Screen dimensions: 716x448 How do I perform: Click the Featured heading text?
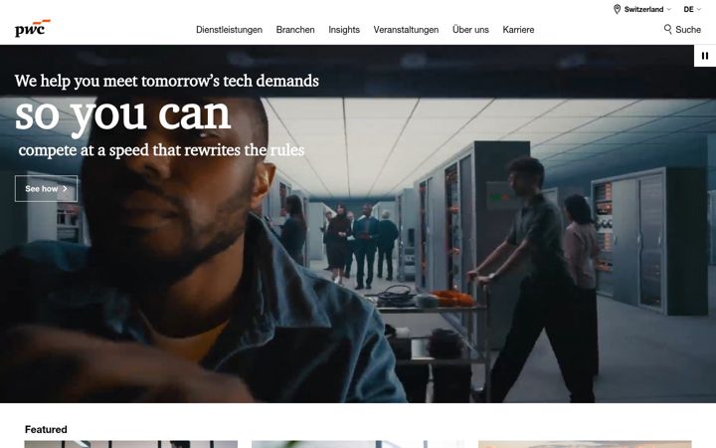(x=46, y=429)
